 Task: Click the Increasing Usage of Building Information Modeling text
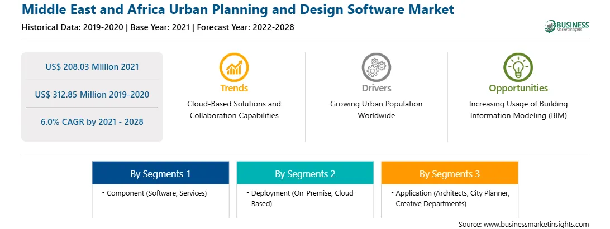click(x=518, y=110)
